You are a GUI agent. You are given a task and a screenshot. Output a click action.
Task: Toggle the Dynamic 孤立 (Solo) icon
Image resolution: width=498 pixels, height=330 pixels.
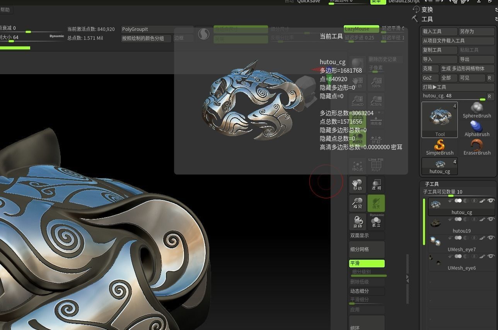(x=376, y=221)
